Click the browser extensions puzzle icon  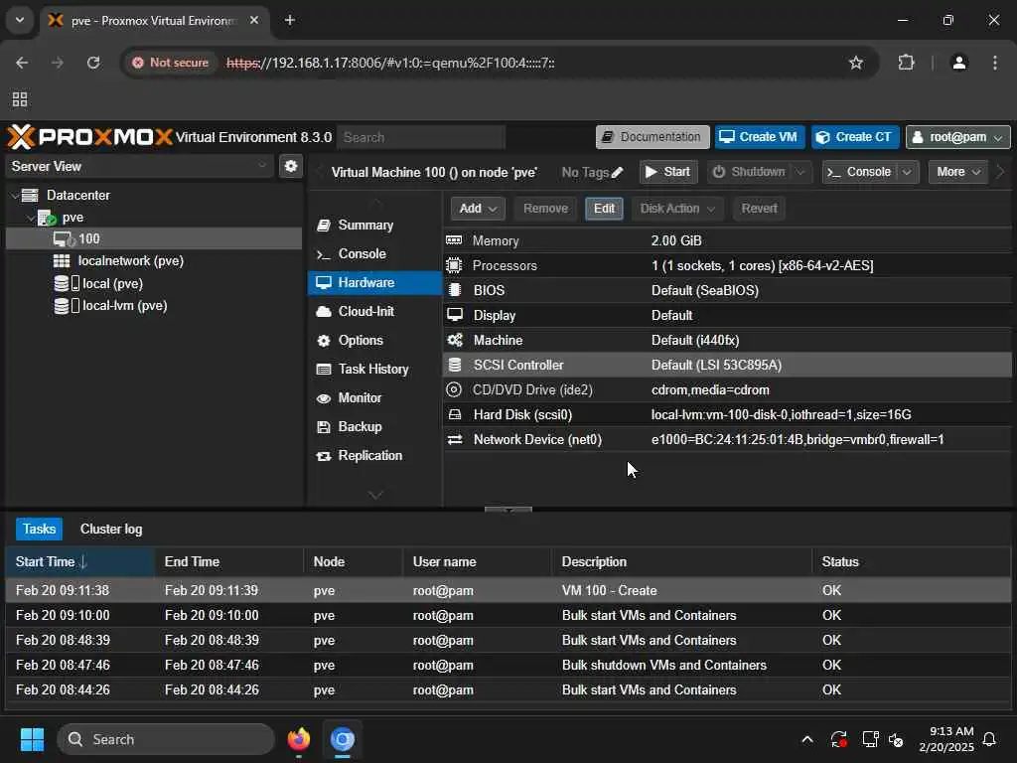pos(906,63)
